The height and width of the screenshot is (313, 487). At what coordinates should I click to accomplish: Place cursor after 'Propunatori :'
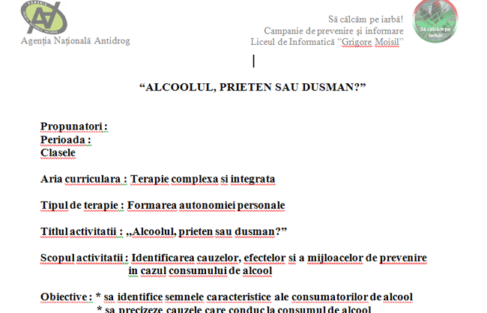coord(109,127)
